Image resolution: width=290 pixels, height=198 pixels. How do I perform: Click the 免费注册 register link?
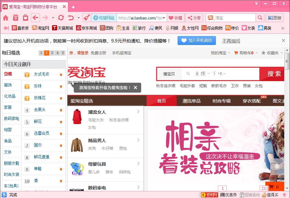pyautogui.click(x=98, y=53)
